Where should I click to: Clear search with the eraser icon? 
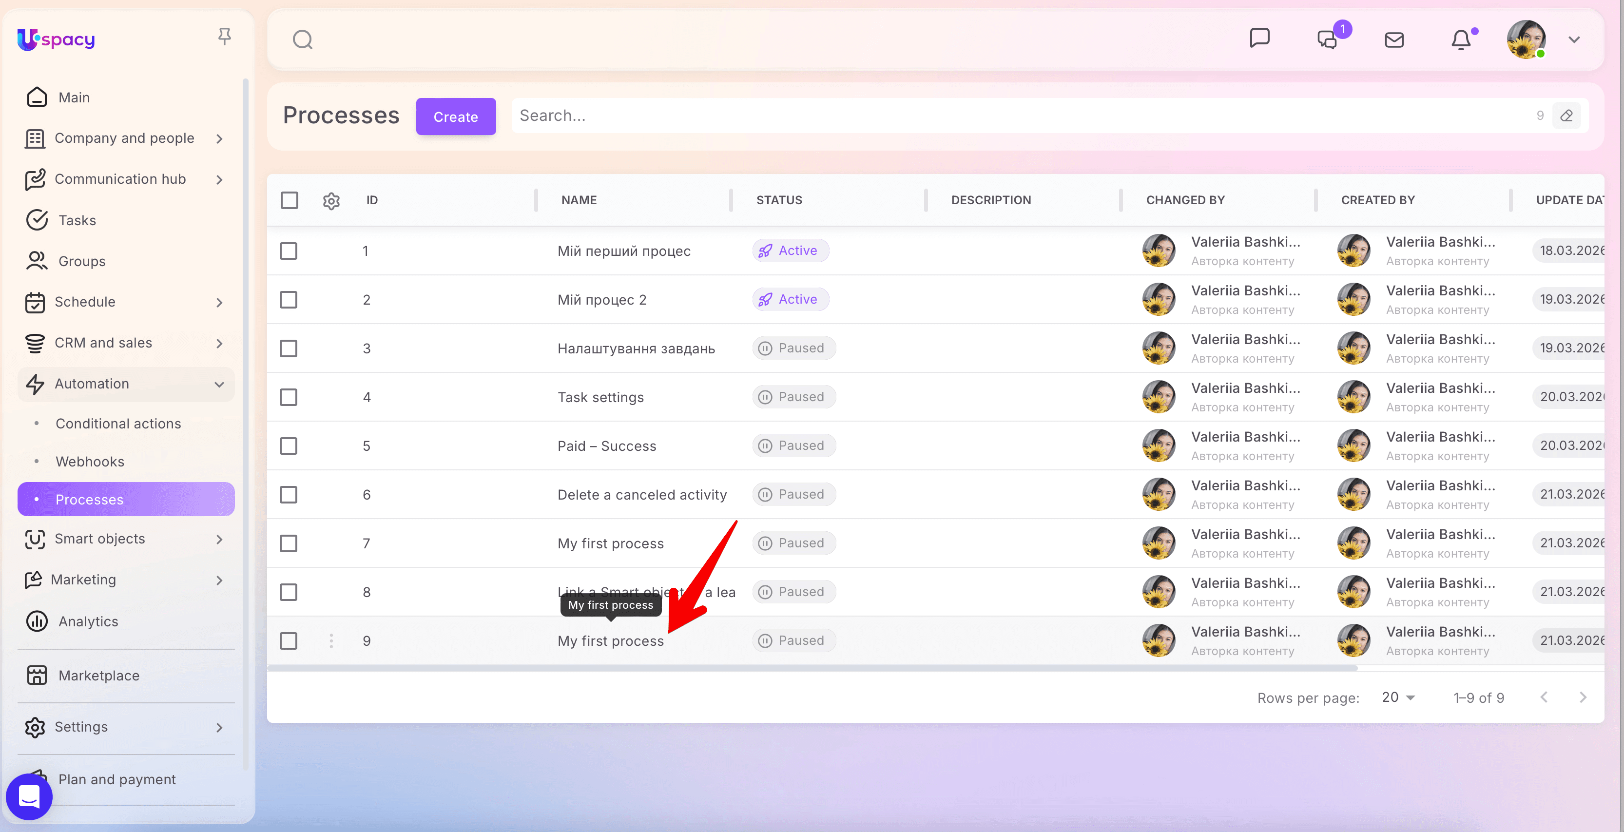pyautogui.click(x=1566, y=116)
